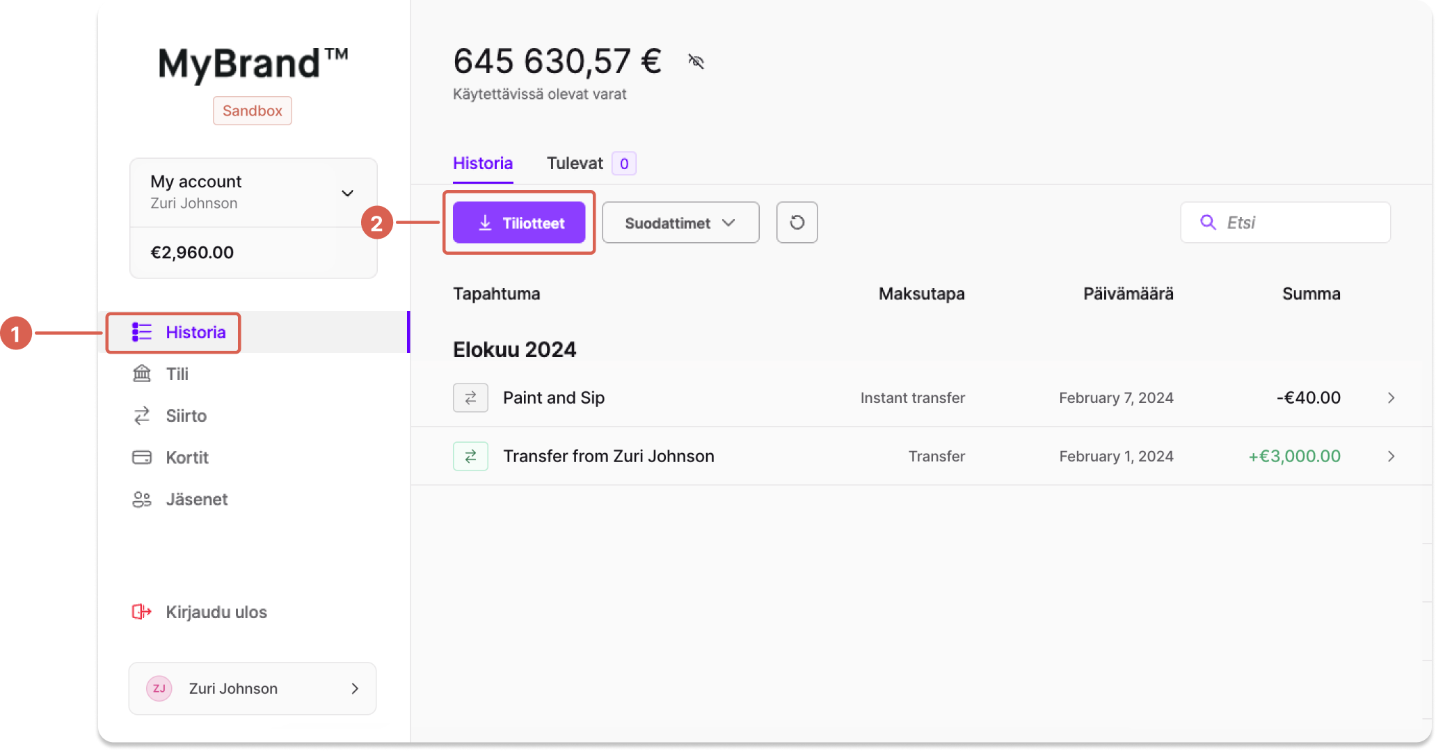Click the ZJ avatar badge
This screenshot has width=1436, height=751.
click(x=159, y=688)
